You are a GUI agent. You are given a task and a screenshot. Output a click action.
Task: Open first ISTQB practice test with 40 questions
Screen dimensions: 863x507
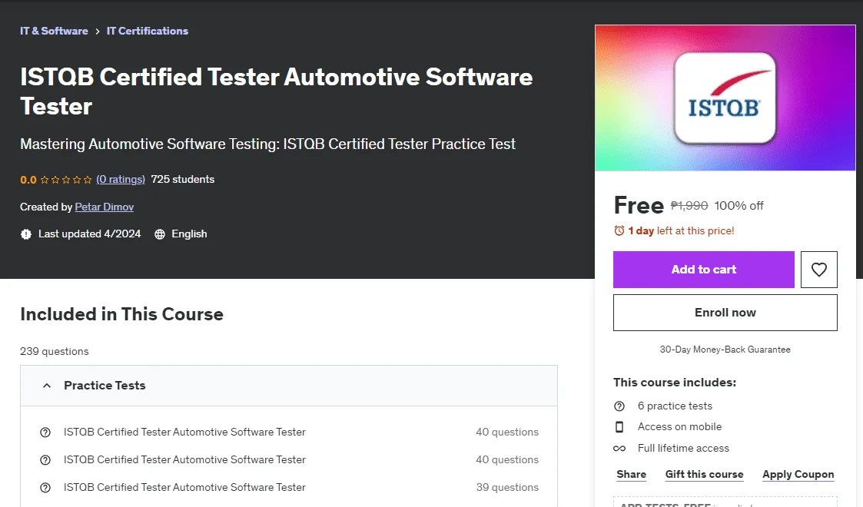click(x=184, y=432)
